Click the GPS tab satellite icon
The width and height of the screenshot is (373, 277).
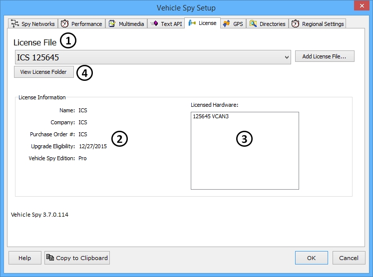227,23
